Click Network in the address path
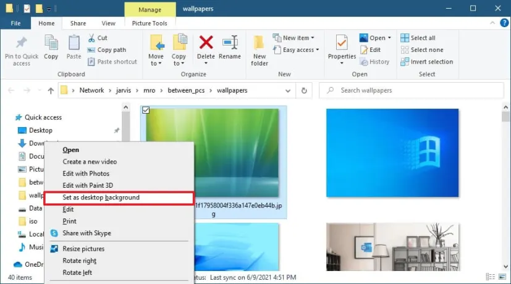The image size is (511, 284). [x=91, y=90]
